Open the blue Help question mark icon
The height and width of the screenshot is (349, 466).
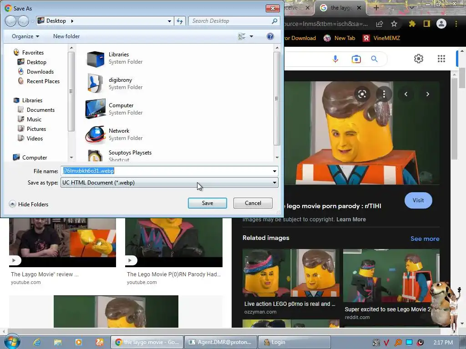[x=270, y=36]
